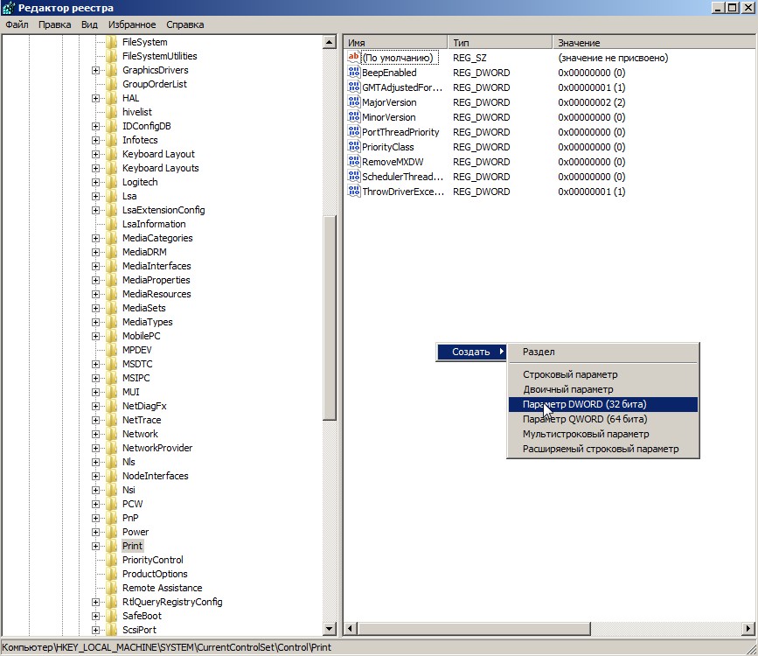Select Строковый параметр in the context submenu
758x656 pixels.
tap(569, 374)
